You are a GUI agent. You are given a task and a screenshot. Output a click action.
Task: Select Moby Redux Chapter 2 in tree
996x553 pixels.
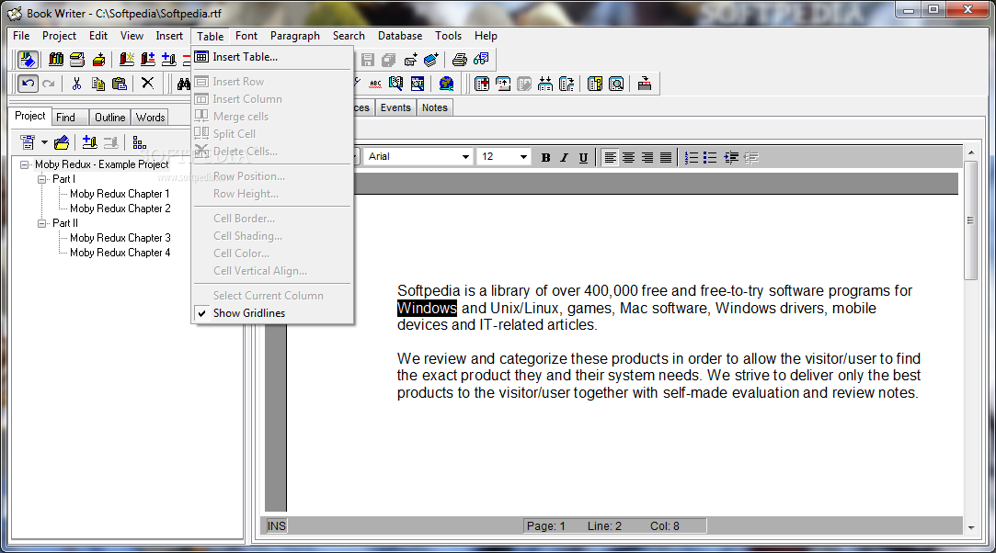coord(120,209)
